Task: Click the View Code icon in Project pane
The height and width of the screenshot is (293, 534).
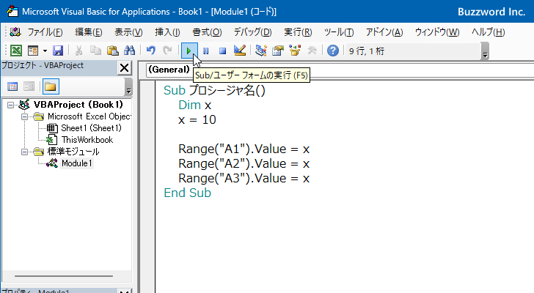Action: [x=12, y=86]
